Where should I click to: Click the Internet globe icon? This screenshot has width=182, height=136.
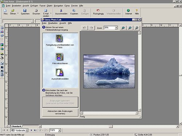pos(128,11)
